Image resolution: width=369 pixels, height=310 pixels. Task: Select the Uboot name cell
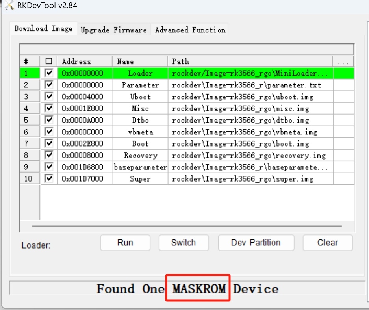point(140,97)
